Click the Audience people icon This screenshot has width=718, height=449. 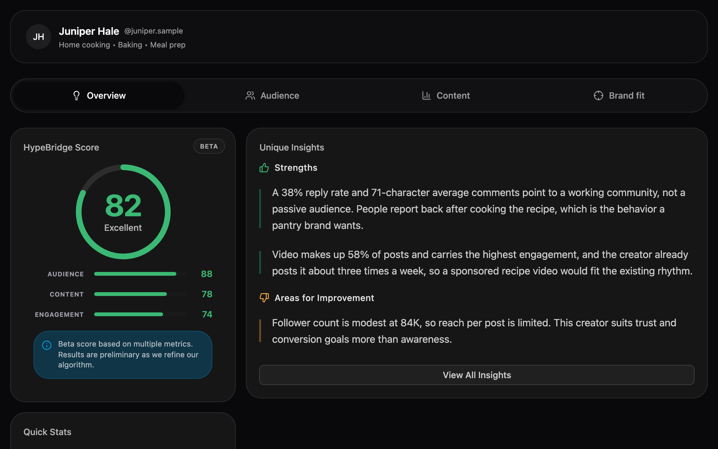[250, 95]
